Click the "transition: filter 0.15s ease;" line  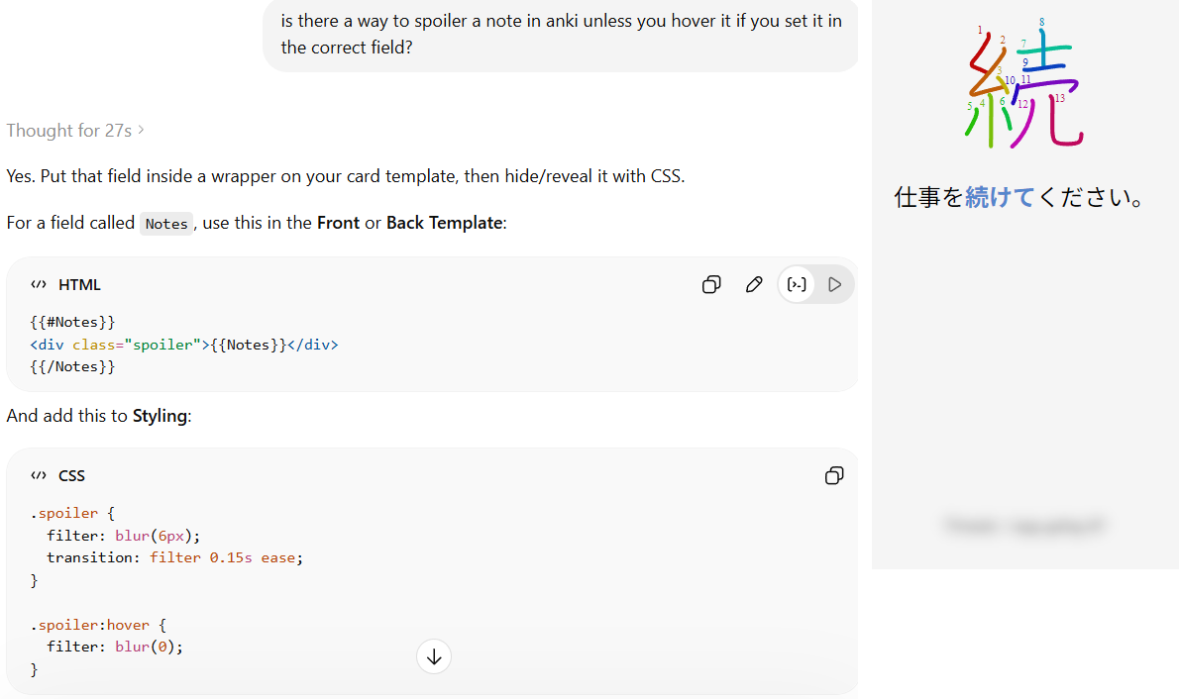click(x=174, y=557)
